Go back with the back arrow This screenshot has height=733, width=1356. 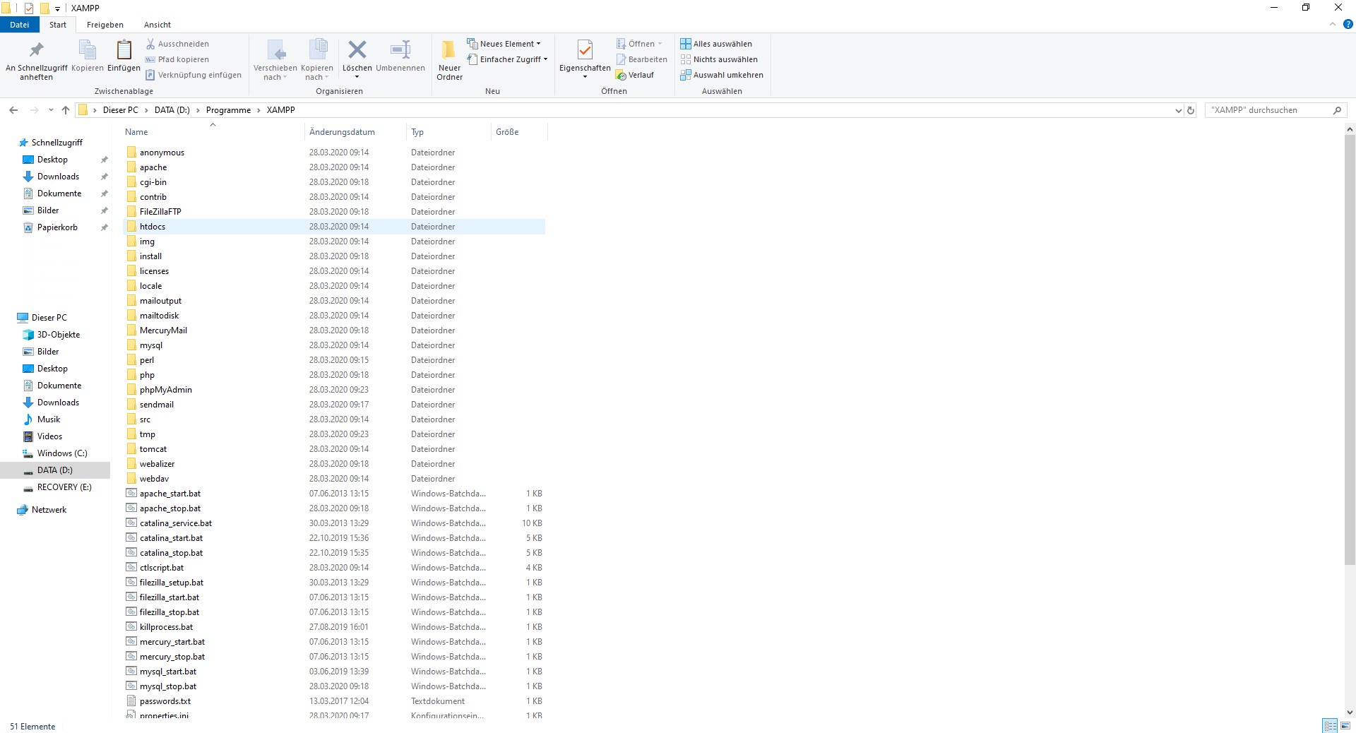[13, 110]
